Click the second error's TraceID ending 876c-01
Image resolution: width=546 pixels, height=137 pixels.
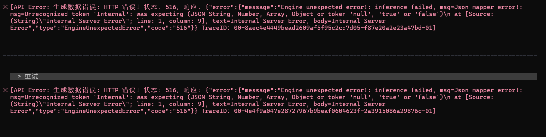[x=335, y=111]
